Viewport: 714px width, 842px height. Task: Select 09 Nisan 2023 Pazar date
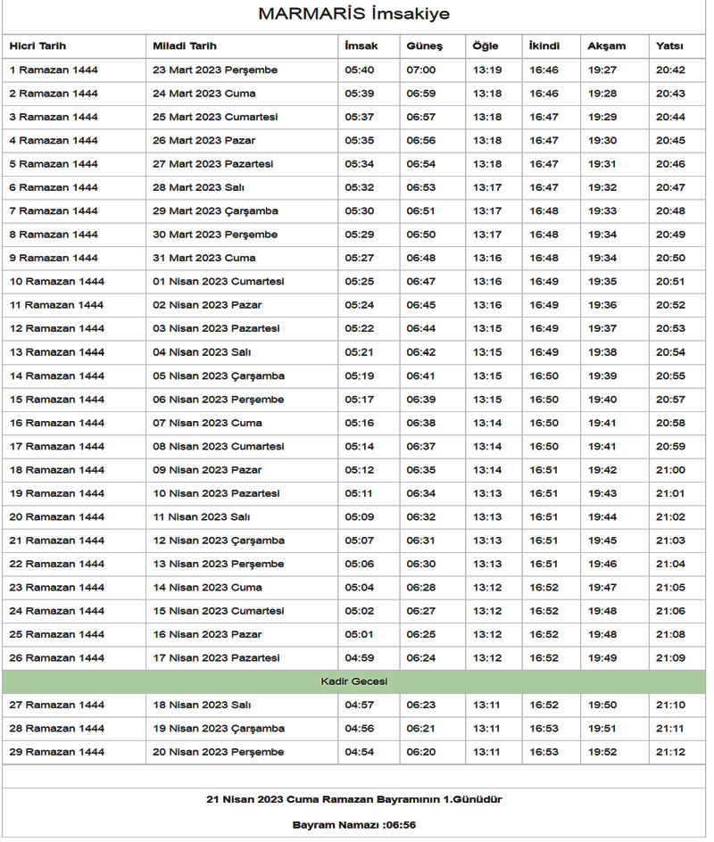point(207,470)
